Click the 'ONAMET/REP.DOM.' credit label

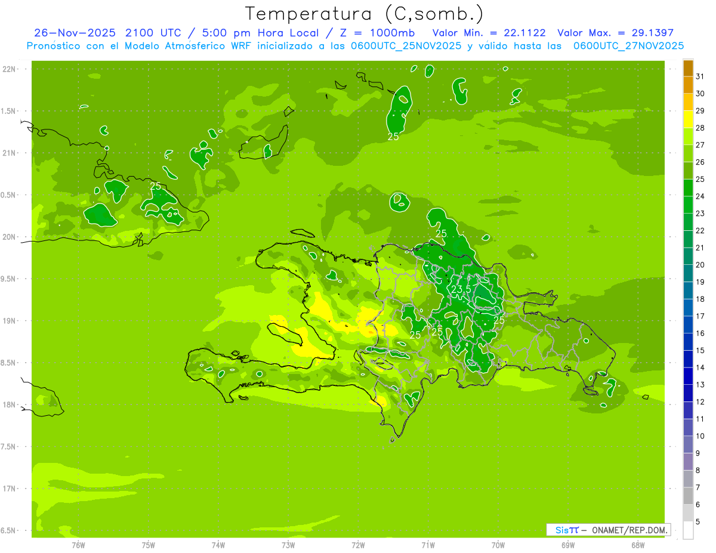(x=629, y=530)
